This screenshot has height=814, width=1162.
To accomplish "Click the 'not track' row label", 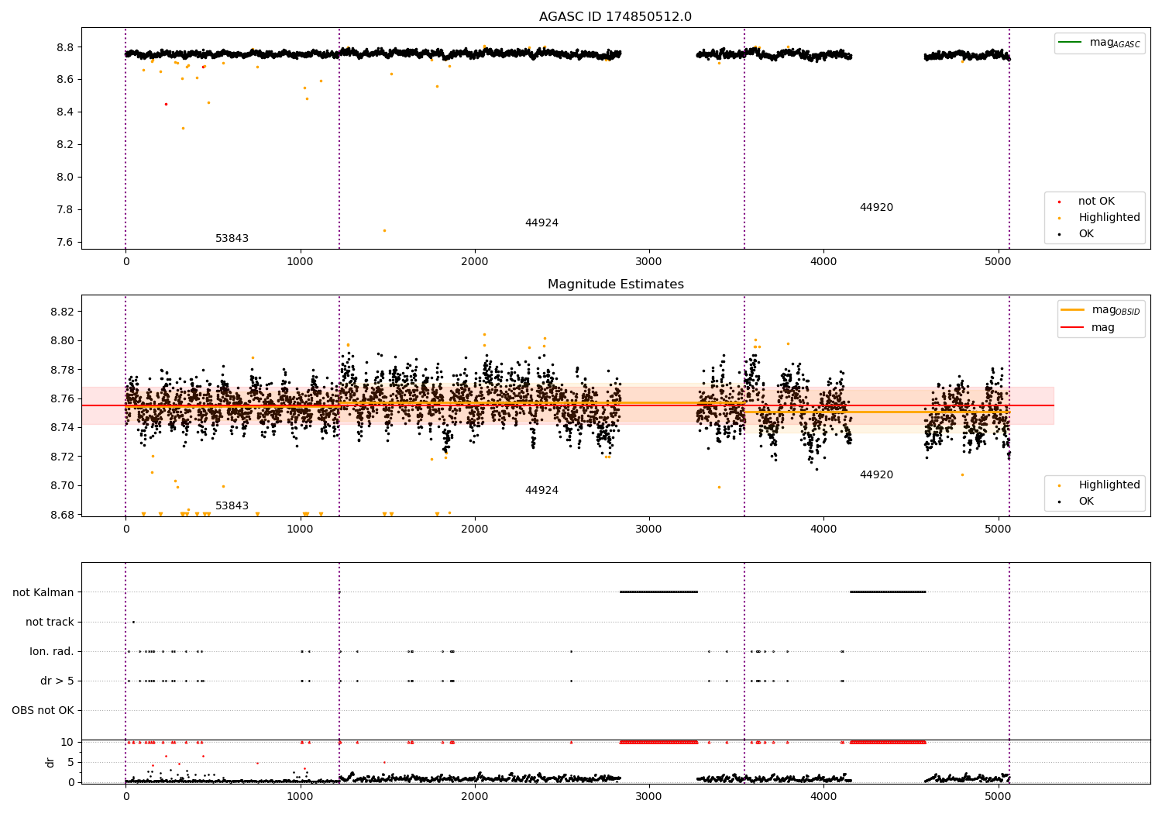I will pos(50,623).
